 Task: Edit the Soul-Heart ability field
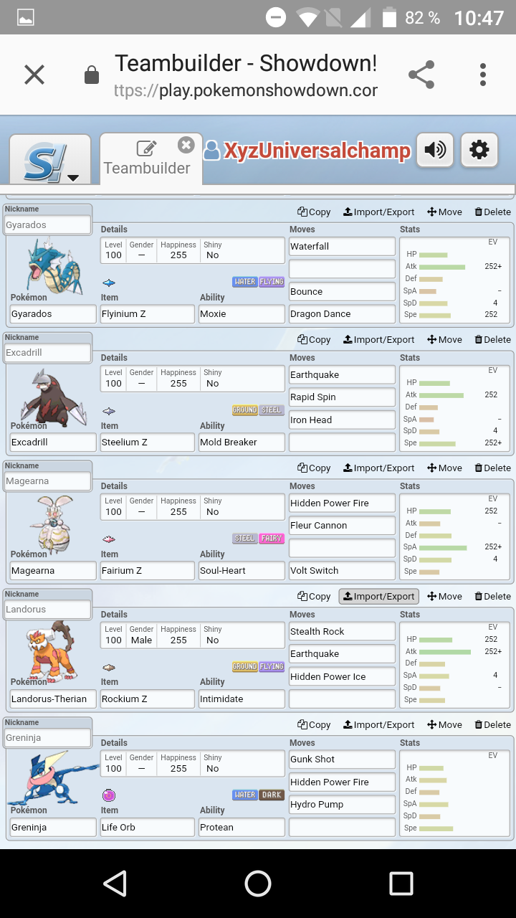[242, 571]
